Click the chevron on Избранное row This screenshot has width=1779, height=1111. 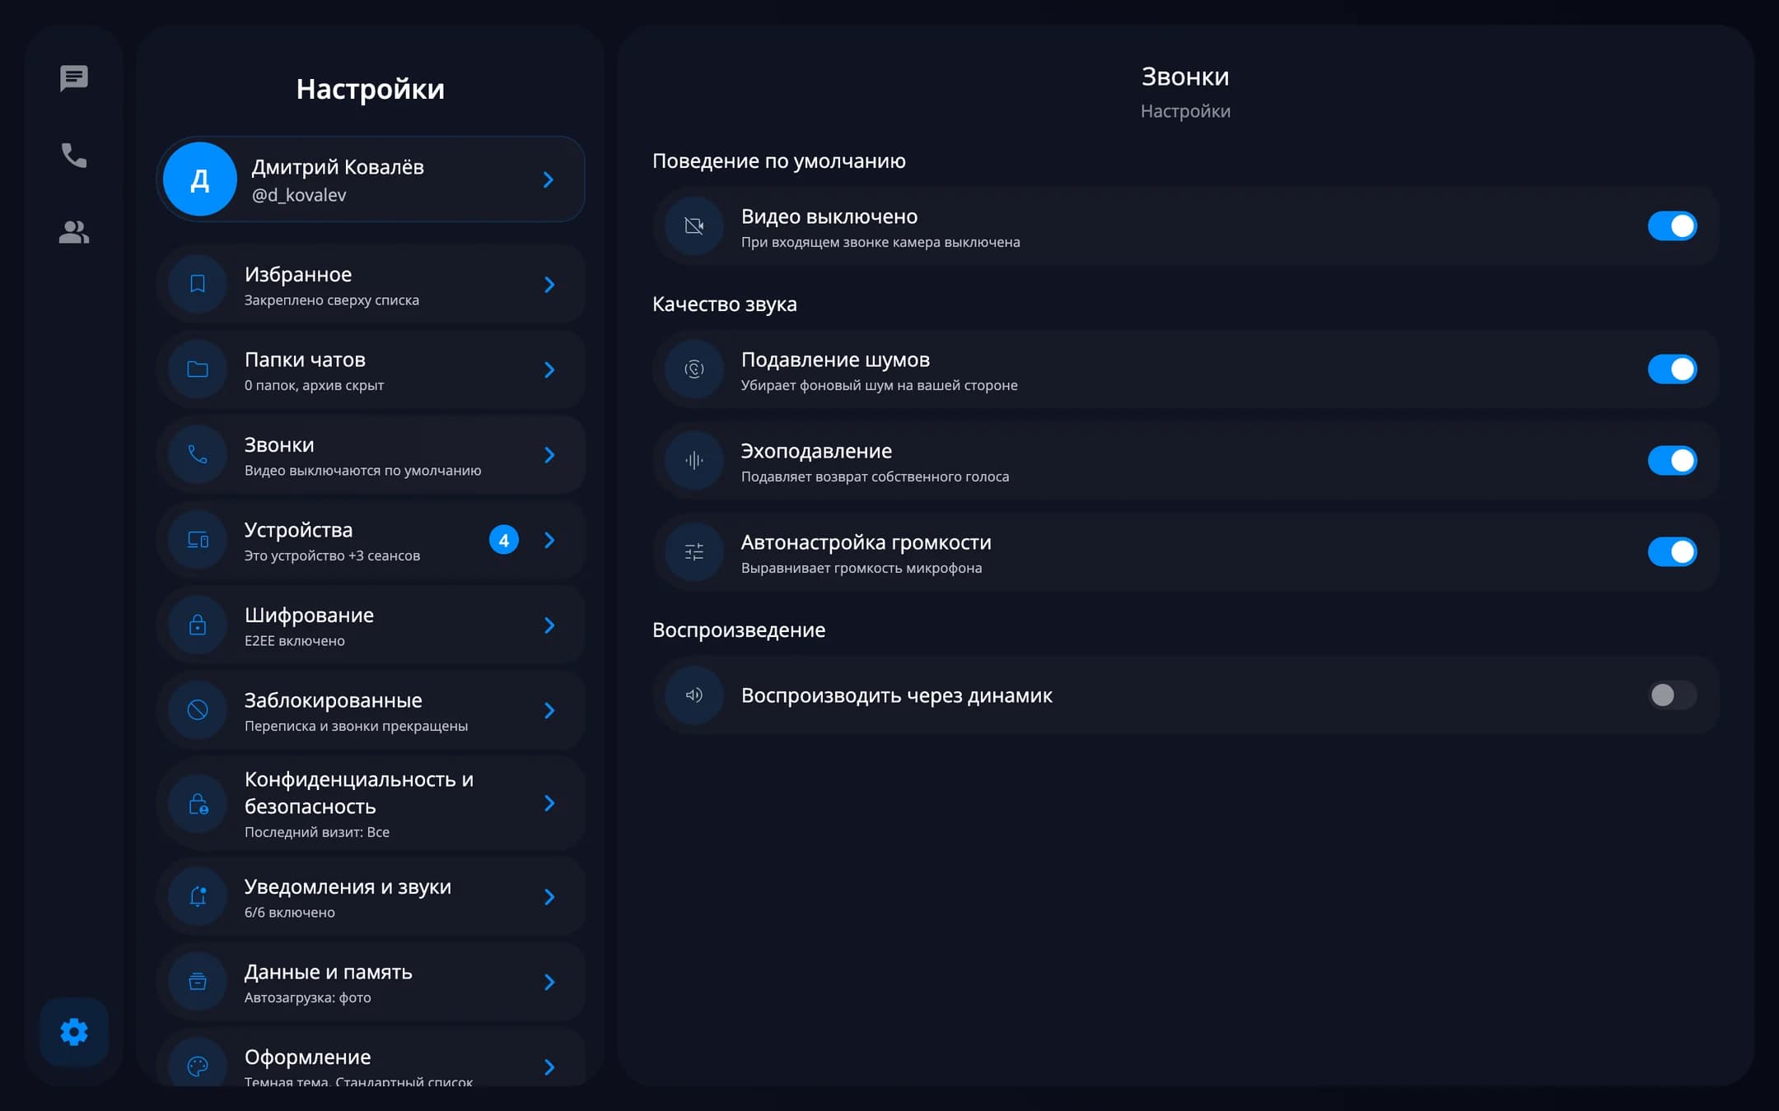click(x=549, y=284)
